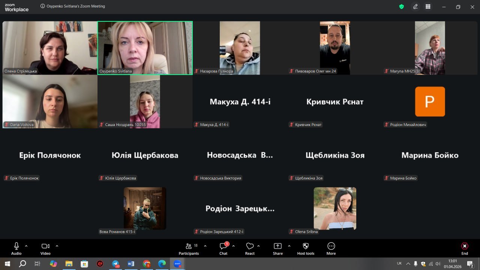
Task: Expand the audio settings arrow
Action: (26, 246)
